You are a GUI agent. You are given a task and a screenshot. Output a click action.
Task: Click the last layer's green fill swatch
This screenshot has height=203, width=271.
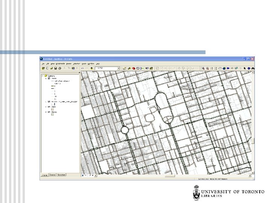click(53, 114)
